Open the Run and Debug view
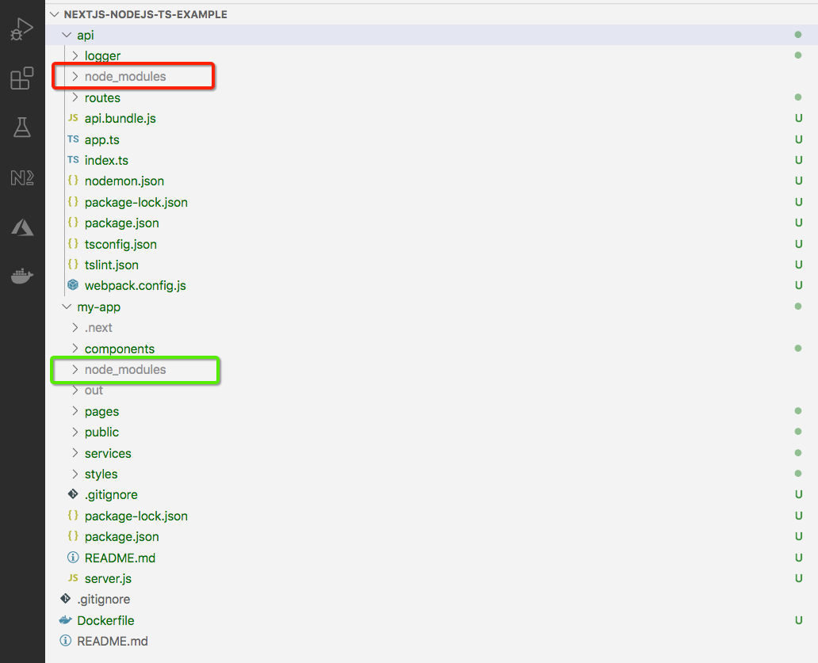This screenshot has width=818, height=663. click(x=22, y=29)
